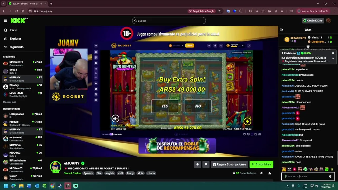The width and height of the screenshot is (338, 190).
Task: Open LEON_ZILS Dead By Daylight channel
Action: coord(22,94)
